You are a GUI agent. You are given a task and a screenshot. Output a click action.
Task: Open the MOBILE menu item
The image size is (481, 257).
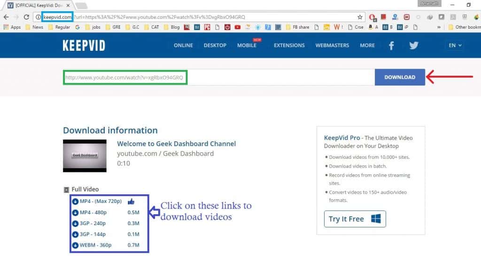pos(247,46)
